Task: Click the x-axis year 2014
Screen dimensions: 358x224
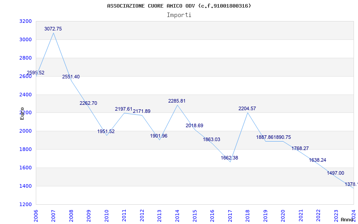Action: tap(177, 215)
